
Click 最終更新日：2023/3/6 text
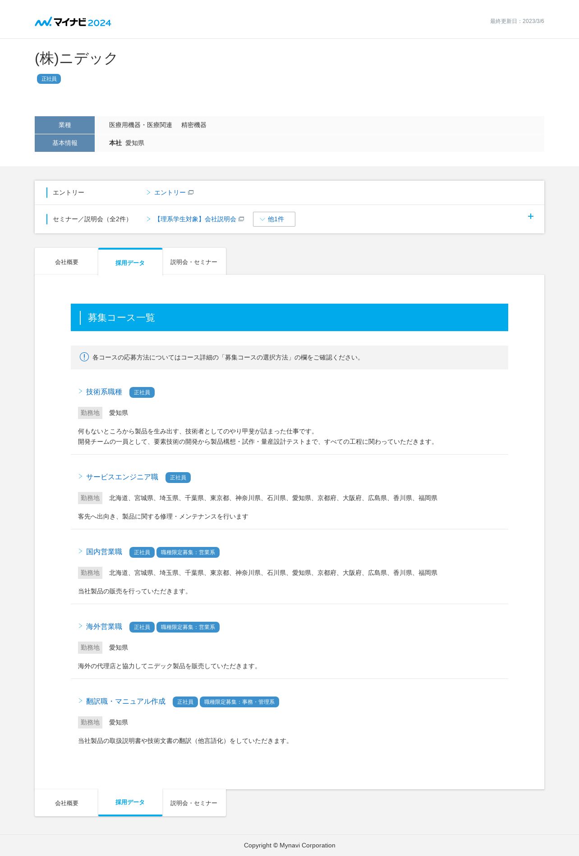click(x=517, y=21)
